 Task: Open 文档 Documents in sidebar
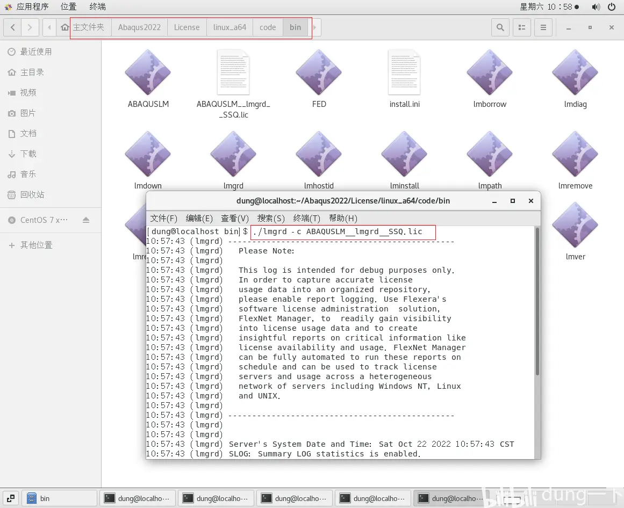coord(51,133)
